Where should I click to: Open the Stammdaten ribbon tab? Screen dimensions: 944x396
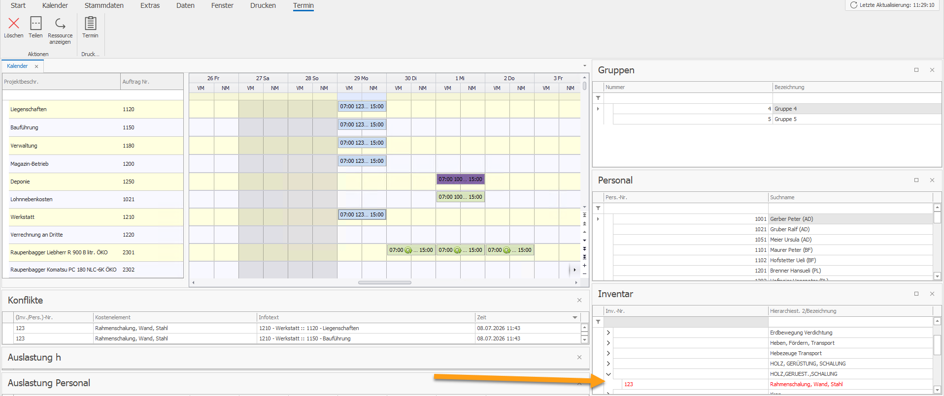pyautogui.click(x=104, y=5)
